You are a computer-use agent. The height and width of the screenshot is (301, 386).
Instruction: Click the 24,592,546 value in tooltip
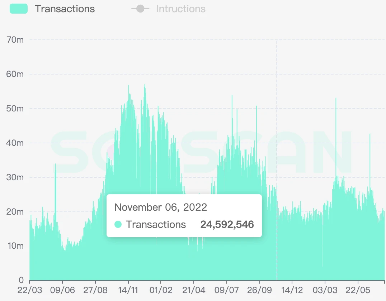pos(227,225)
